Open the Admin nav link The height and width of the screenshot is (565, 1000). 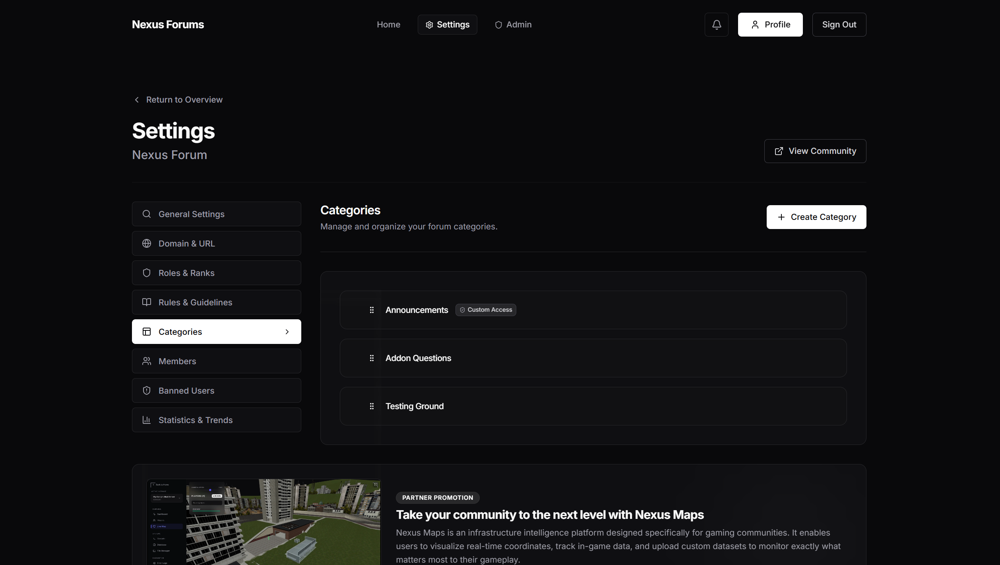(513, 25)
